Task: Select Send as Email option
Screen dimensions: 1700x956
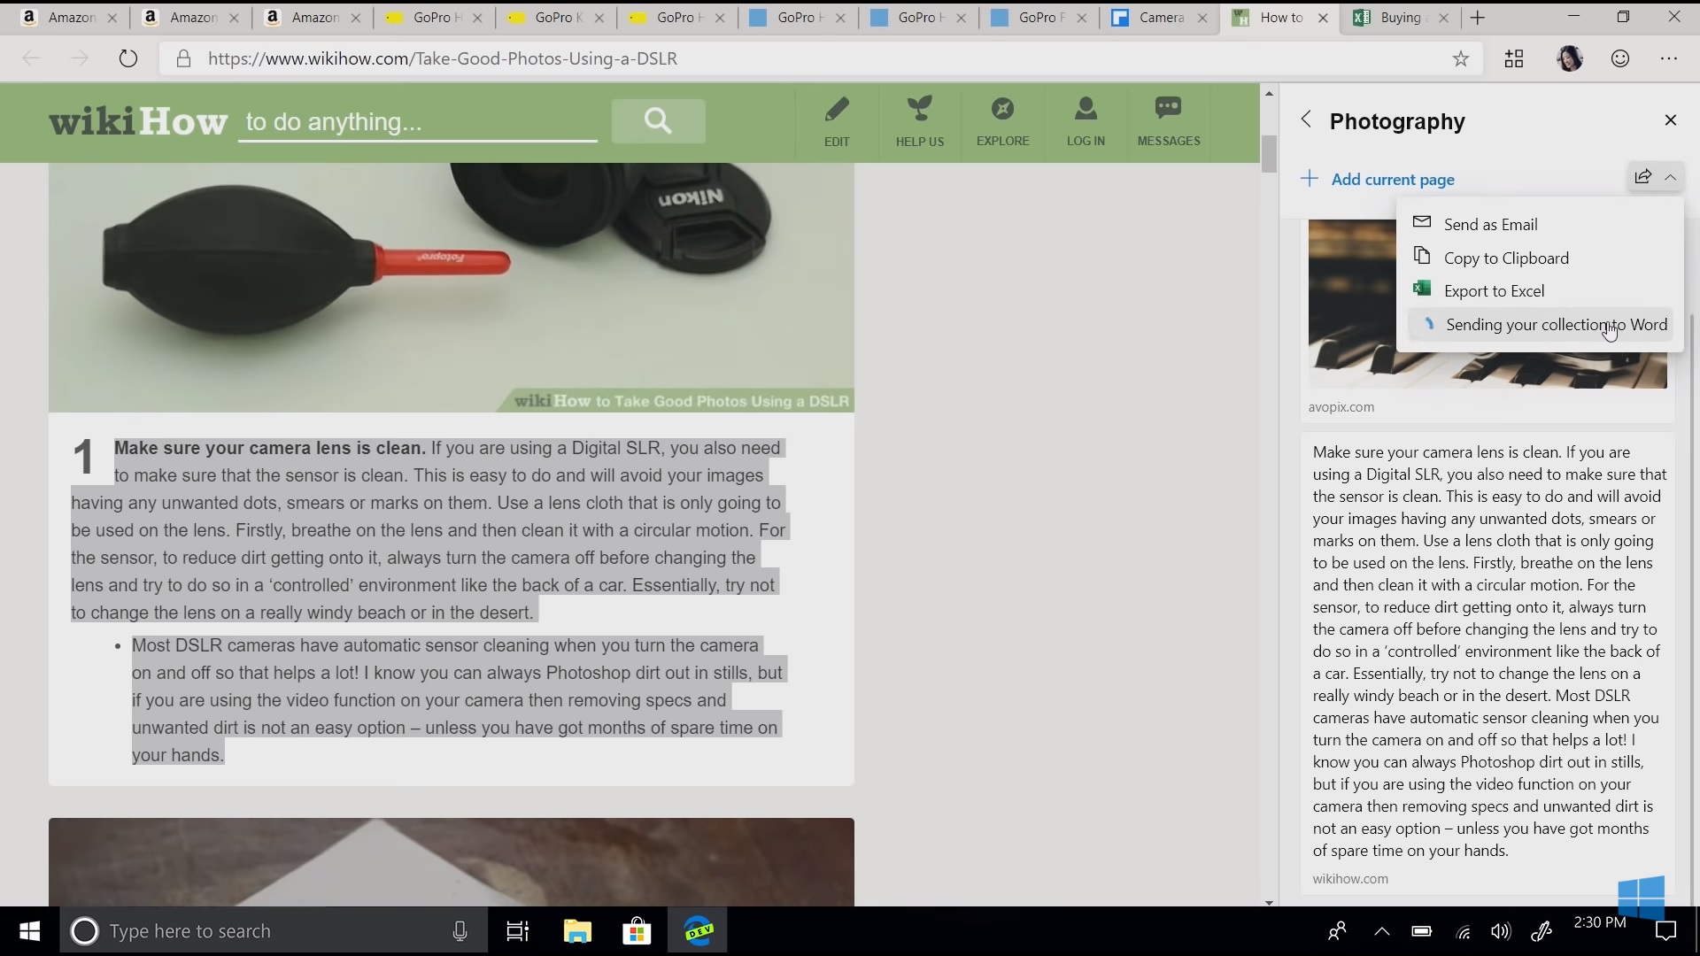Action: coord(1490,225)
